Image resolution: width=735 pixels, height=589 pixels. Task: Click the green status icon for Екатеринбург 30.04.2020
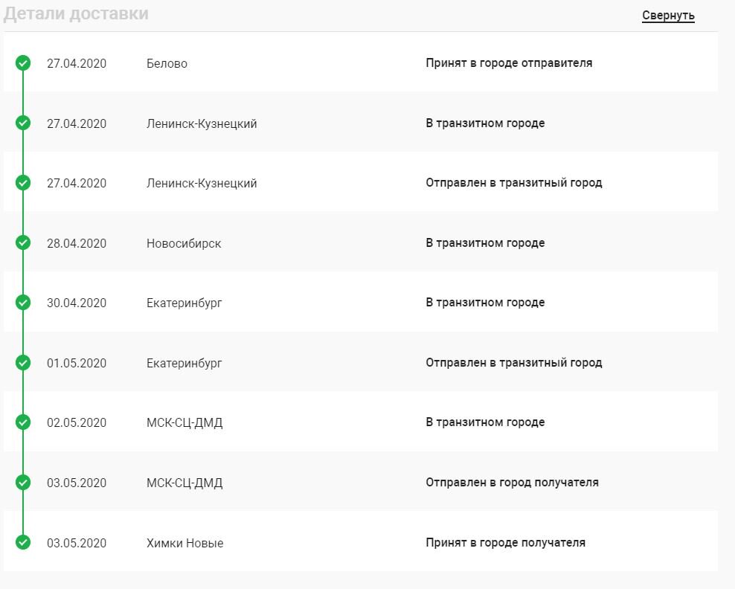click(23, 303)
